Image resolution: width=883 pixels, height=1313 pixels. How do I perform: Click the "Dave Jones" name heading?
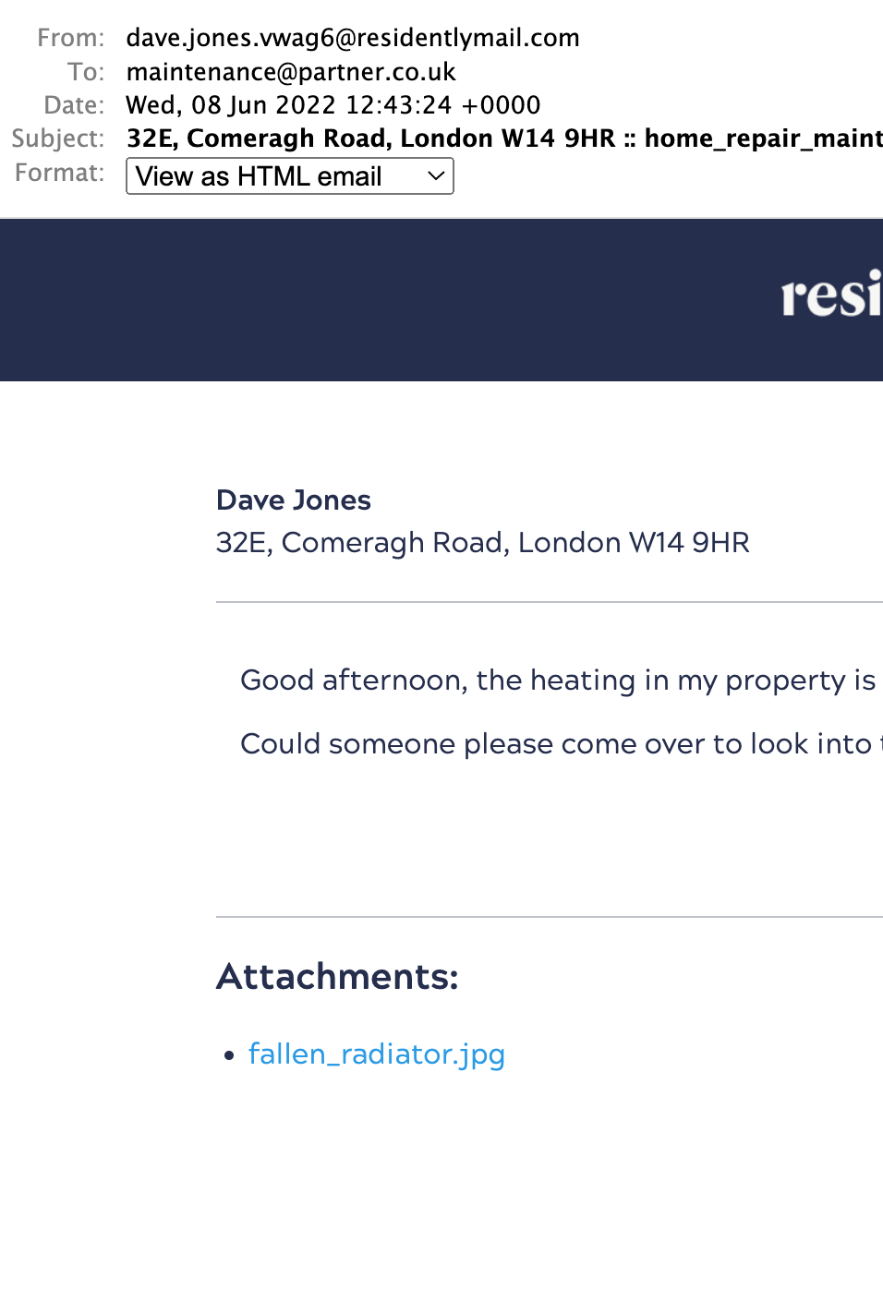293,500
